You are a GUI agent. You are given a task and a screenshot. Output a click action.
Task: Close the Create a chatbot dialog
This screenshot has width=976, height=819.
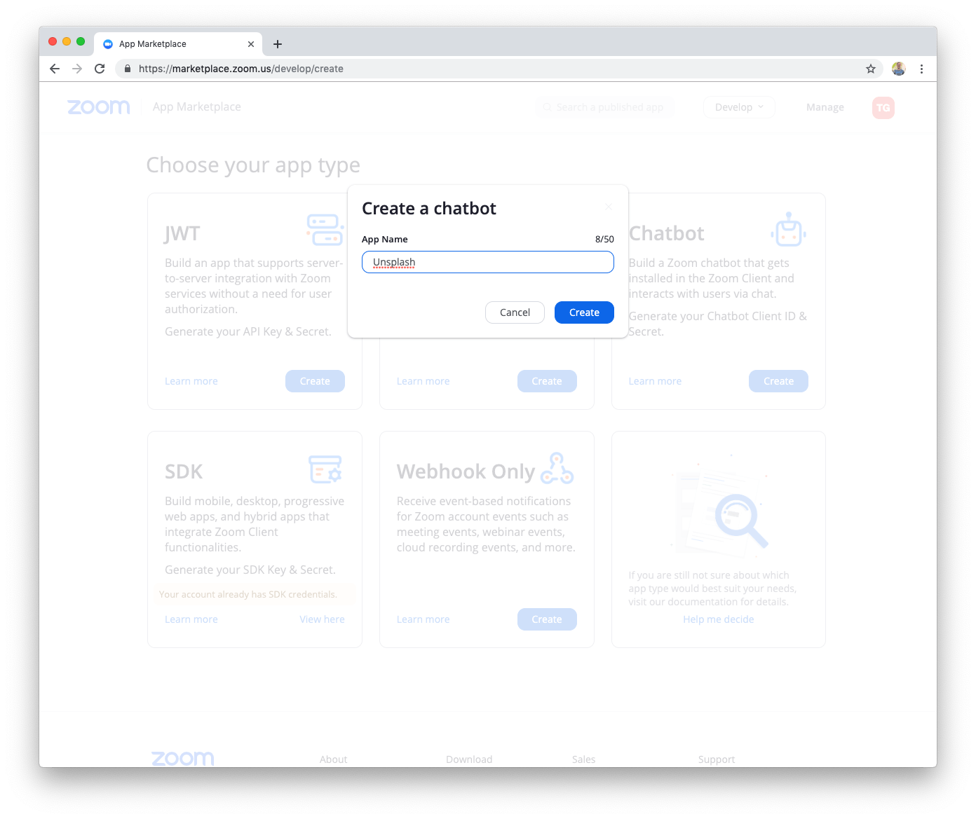[609, 207]
